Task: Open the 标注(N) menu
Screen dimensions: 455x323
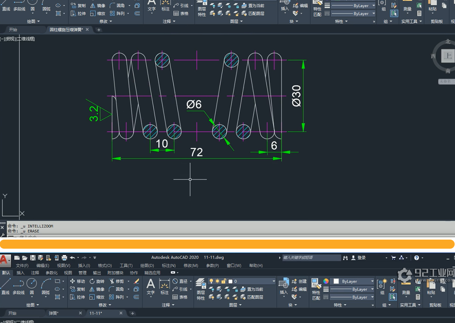Action: click(168, 266)
